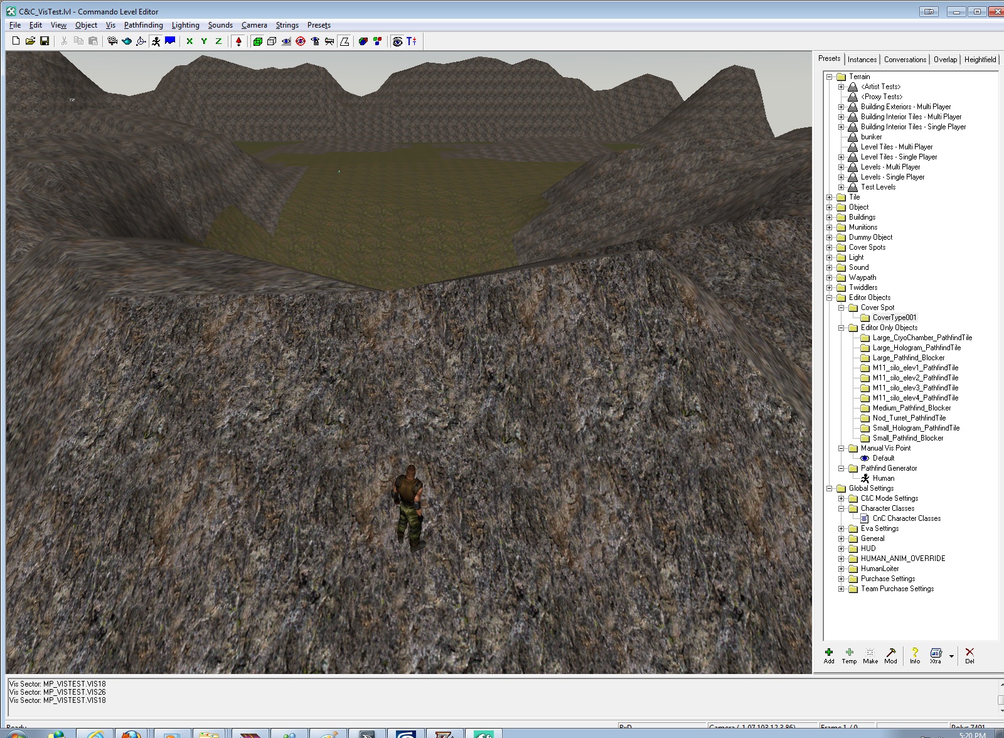Click the red crossed-out eye icon
1004x738 pixels.
(x=301, y=41)
